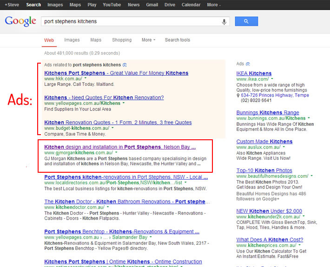Open Gmail in the top black bar
The image size is (330, 267).
click(152, 5)
